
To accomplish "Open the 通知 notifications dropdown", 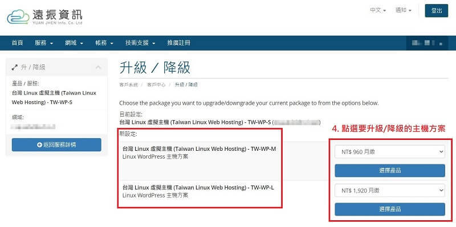I will [x=404, y=10].
